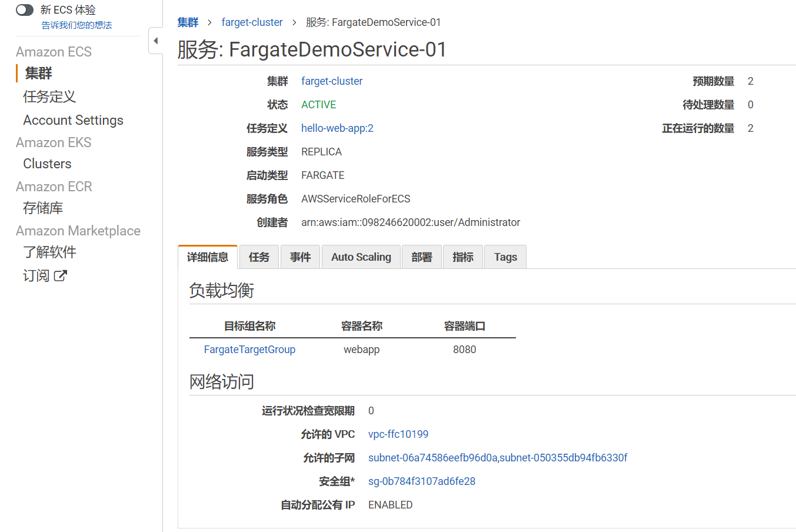
Task: Click the creator ARN user/Administrator text
Action: 411,222
